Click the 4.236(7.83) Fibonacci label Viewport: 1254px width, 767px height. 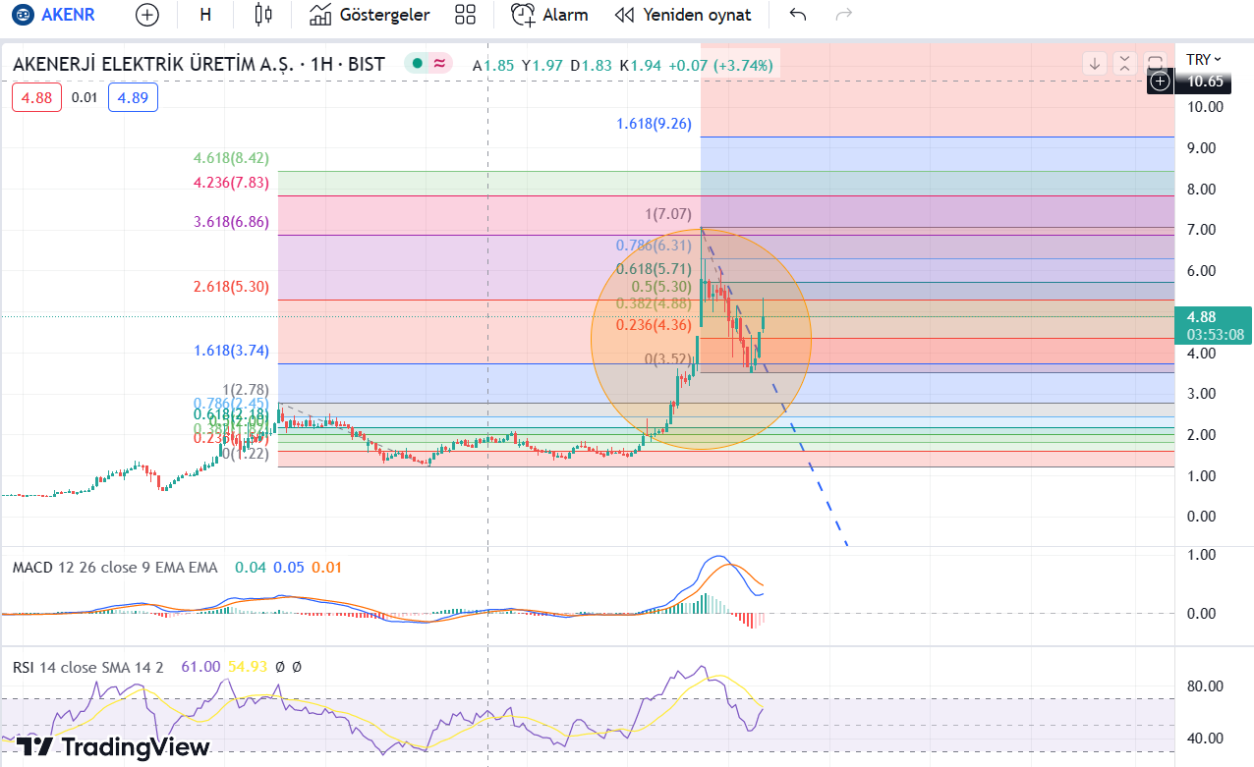(232, 183)
